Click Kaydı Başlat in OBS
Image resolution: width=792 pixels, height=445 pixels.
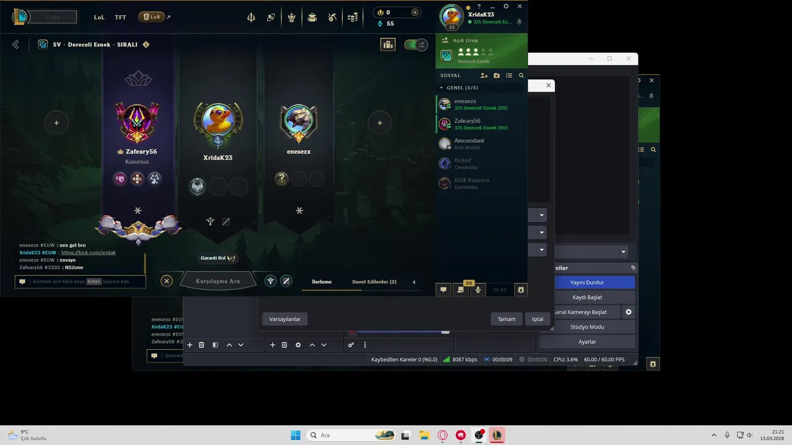(587, 297)
